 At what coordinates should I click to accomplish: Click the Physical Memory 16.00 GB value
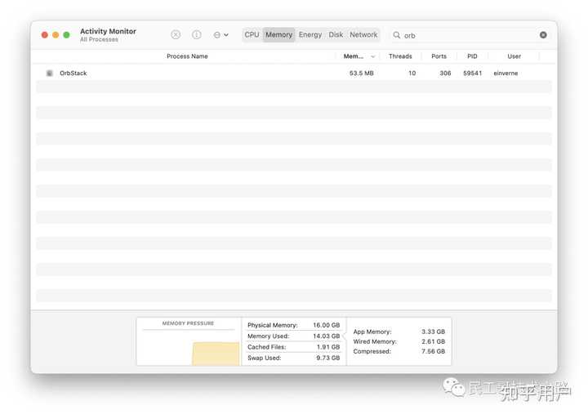[x=326, y=325]
